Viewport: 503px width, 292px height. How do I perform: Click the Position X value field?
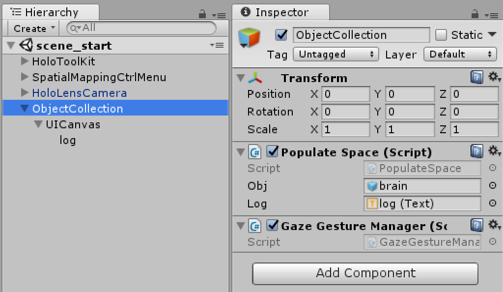[x=345, y=94]
